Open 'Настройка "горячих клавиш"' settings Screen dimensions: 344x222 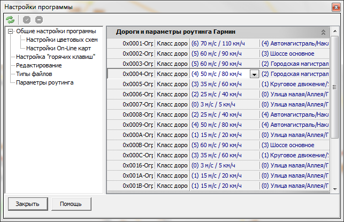coord(56,57)
